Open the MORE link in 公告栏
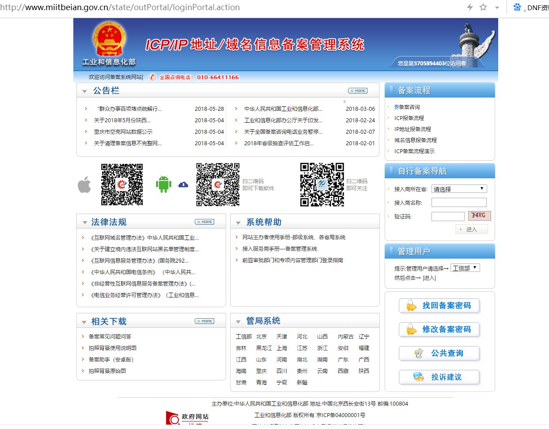This screenshot has height=429, width=549. coord(358,90)
